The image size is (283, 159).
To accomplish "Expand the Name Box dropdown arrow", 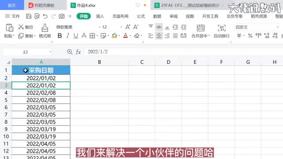I will pyautogui.click(x=50, y=52).
